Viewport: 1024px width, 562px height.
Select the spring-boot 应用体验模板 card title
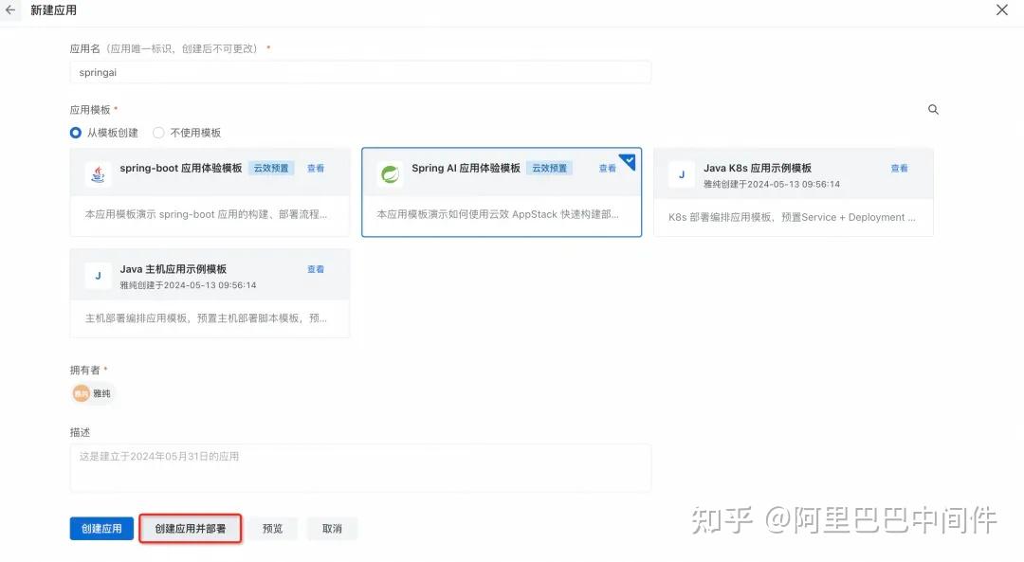click(x=181, y=169)
